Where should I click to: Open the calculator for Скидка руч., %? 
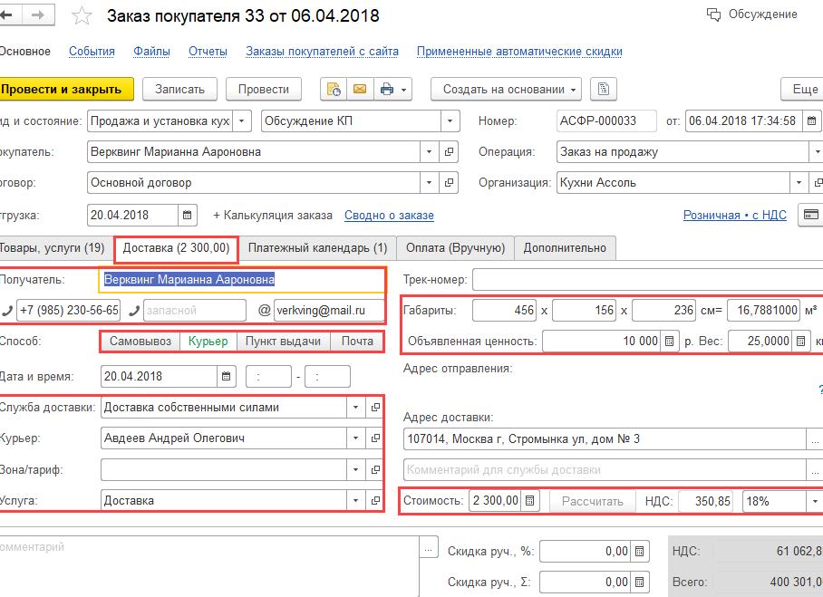(x=639, y=552)
